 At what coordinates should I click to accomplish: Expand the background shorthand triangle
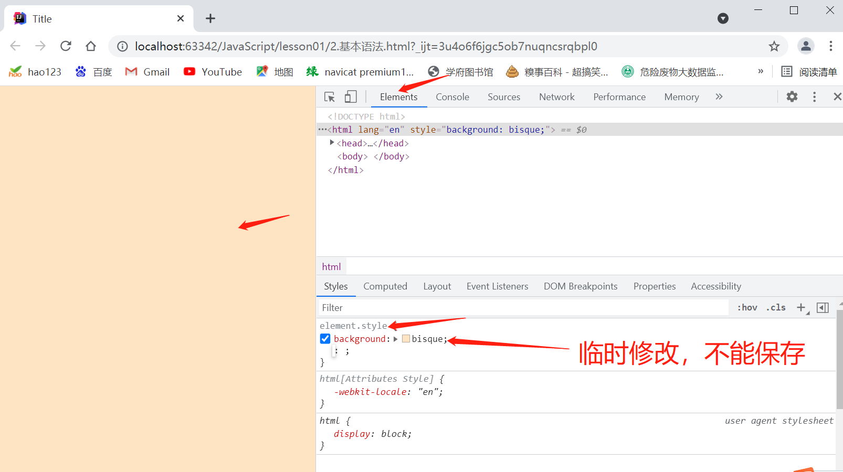tap(395, 339)
